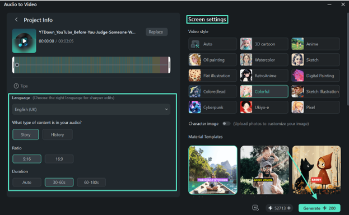Set duration to 30-60s
This screenshot has height=215, width=349.
coord(59,183)
